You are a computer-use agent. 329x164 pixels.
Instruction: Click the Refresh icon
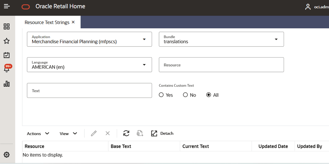coord(126,134)
